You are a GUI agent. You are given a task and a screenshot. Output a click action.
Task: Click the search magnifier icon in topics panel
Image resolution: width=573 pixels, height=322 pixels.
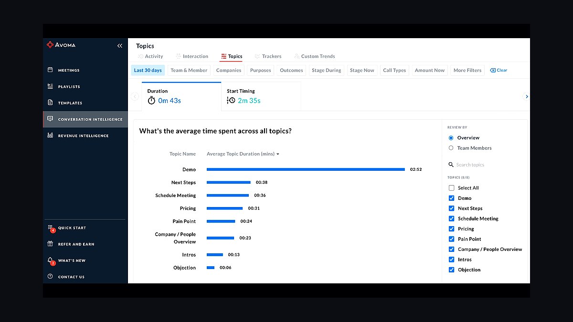click(451, 165)
